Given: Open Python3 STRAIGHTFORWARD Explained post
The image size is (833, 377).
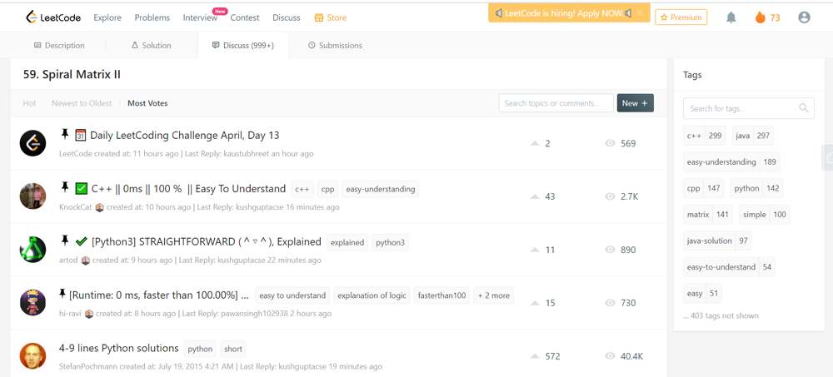Looking at the screenshot, I should 206,241.
